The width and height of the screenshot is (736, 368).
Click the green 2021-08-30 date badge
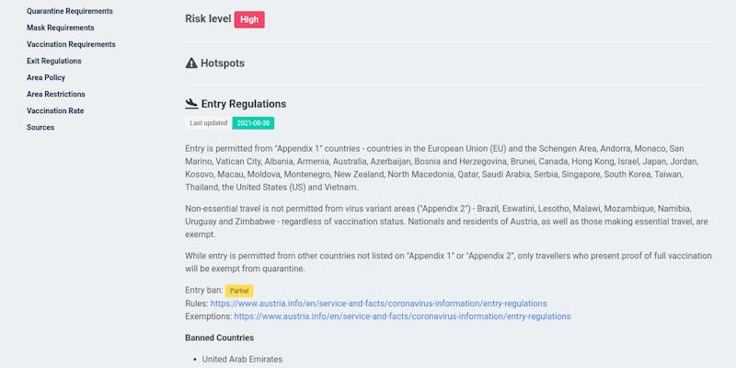pos(253,122)
